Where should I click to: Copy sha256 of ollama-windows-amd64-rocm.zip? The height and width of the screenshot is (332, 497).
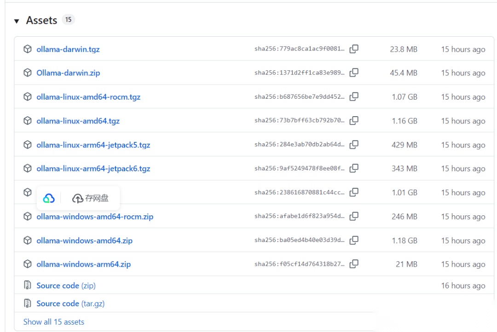click(354, 217)
